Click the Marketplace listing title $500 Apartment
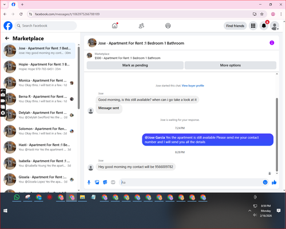 click(128, 58)
